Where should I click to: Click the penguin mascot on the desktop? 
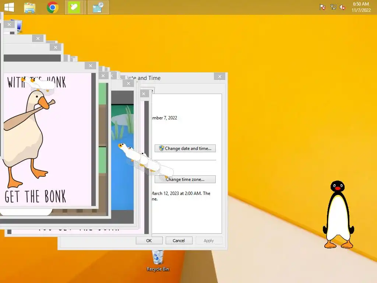coord(338,214)
